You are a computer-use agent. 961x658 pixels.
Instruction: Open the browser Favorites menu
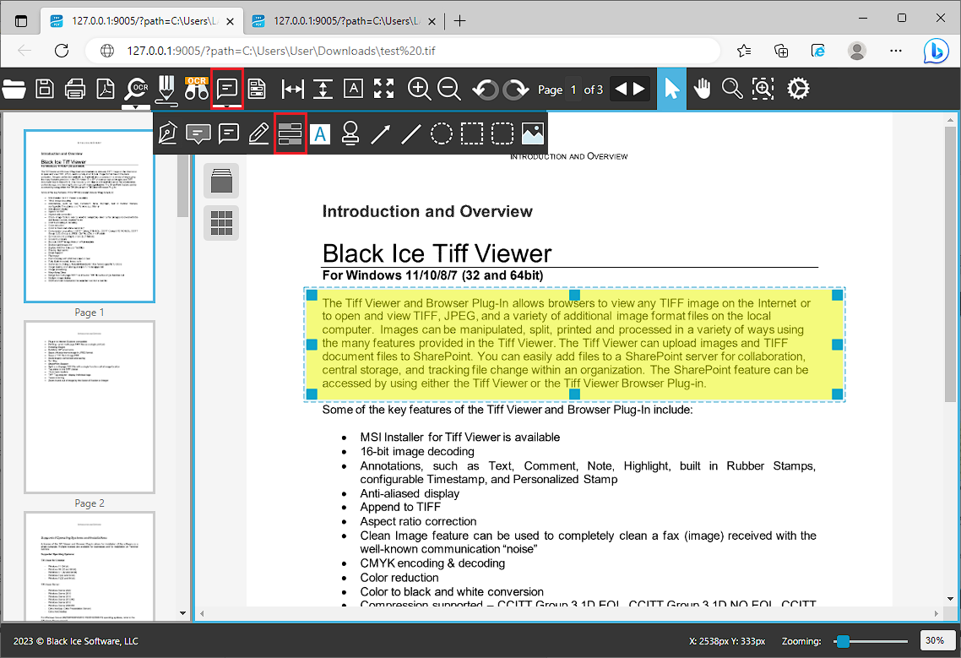744,51
